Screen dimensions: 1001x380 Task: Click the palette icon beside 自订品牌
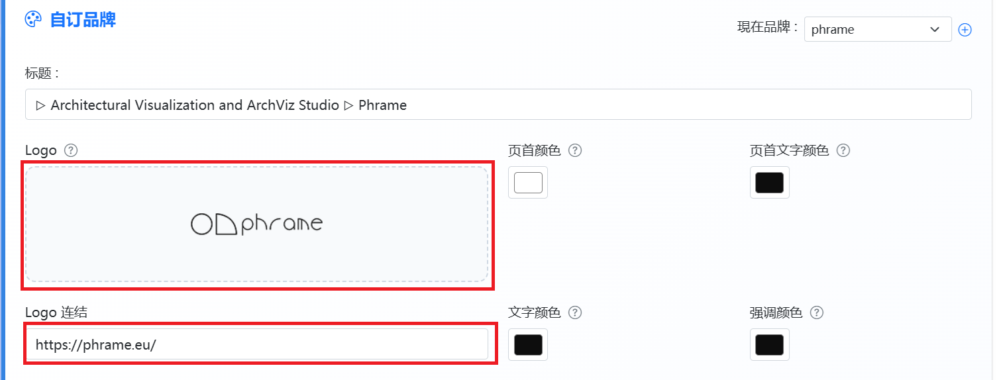tap(33, 19)
